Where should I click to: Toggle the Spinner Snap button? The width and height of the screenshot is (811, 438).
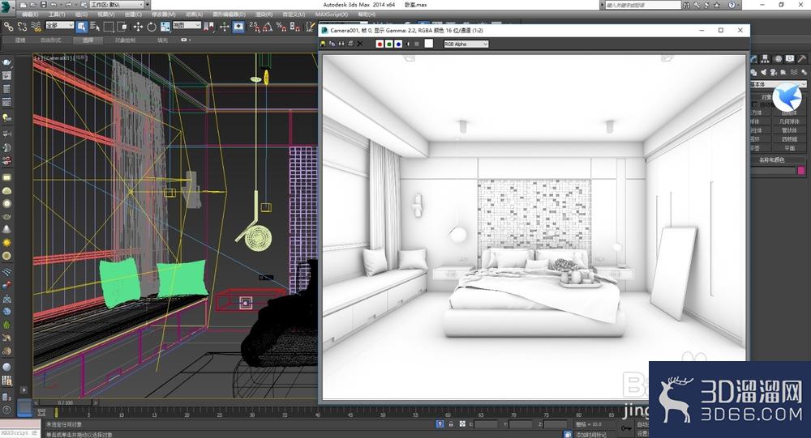click(295, 27)
